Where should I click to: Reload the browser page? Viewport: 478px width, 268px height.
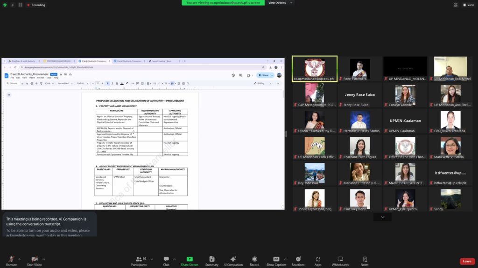(x=15, y=67)
